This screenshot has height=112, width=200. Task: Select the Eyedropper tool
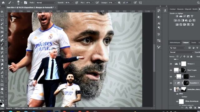pos(2,36)
